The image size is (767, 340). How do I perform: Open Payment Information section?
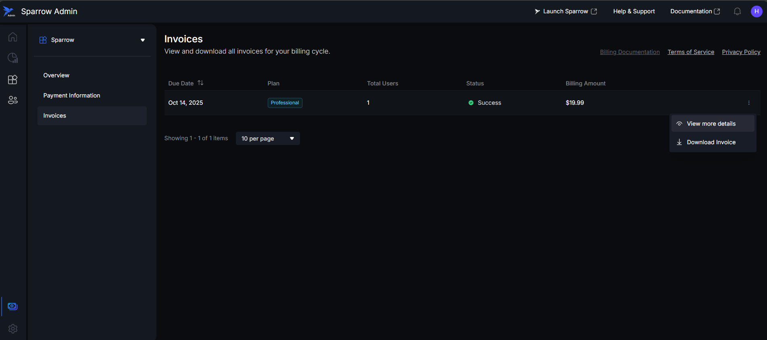pos(72,95)
